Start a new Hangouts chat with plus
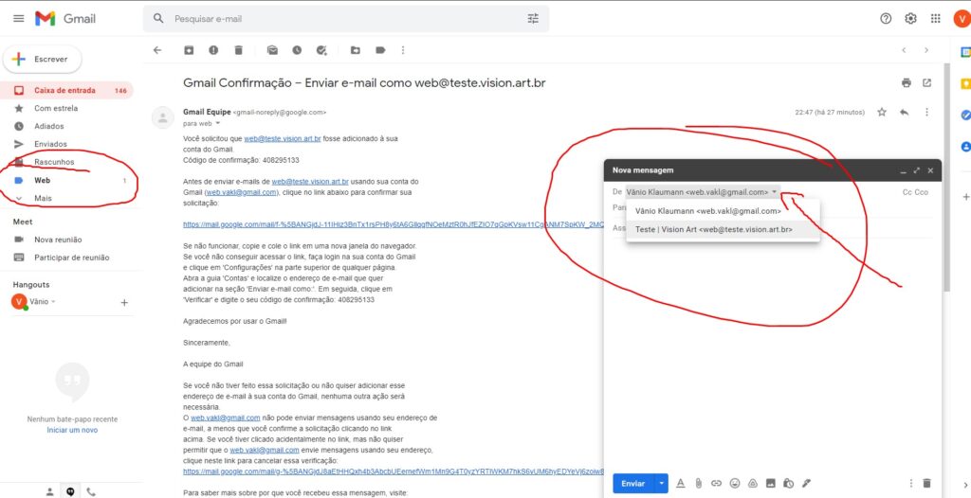Viewport: 971px width, 498px height. [x=124, y=303]
